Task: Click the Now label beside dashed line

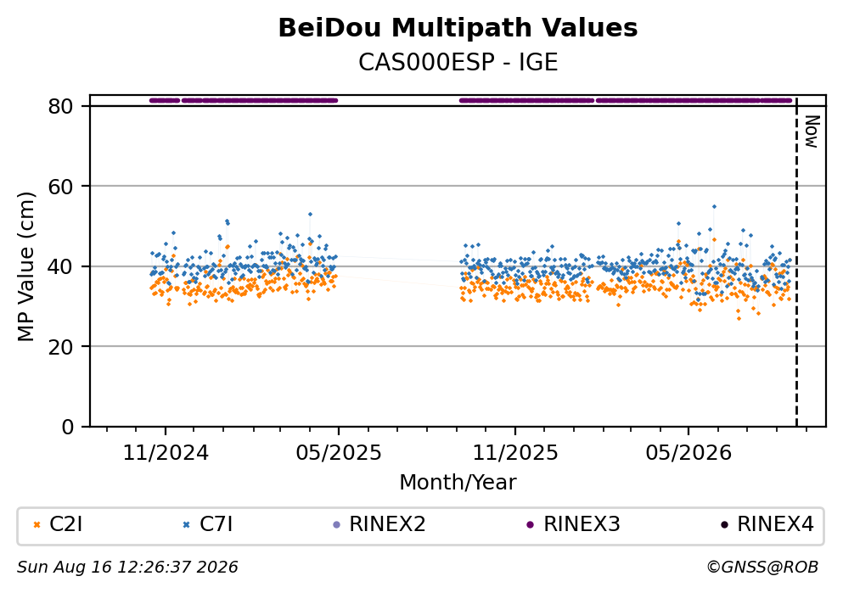Action: [x=812, y=131]
